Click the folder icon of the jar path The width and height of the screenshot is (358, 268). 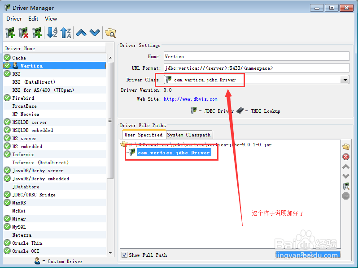pos(124,144)
